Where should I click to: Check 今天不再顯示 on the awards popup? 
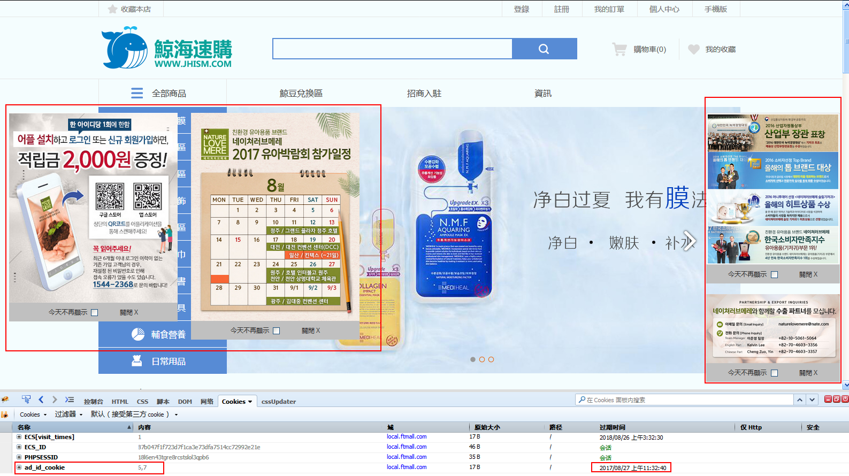[774, 274]
